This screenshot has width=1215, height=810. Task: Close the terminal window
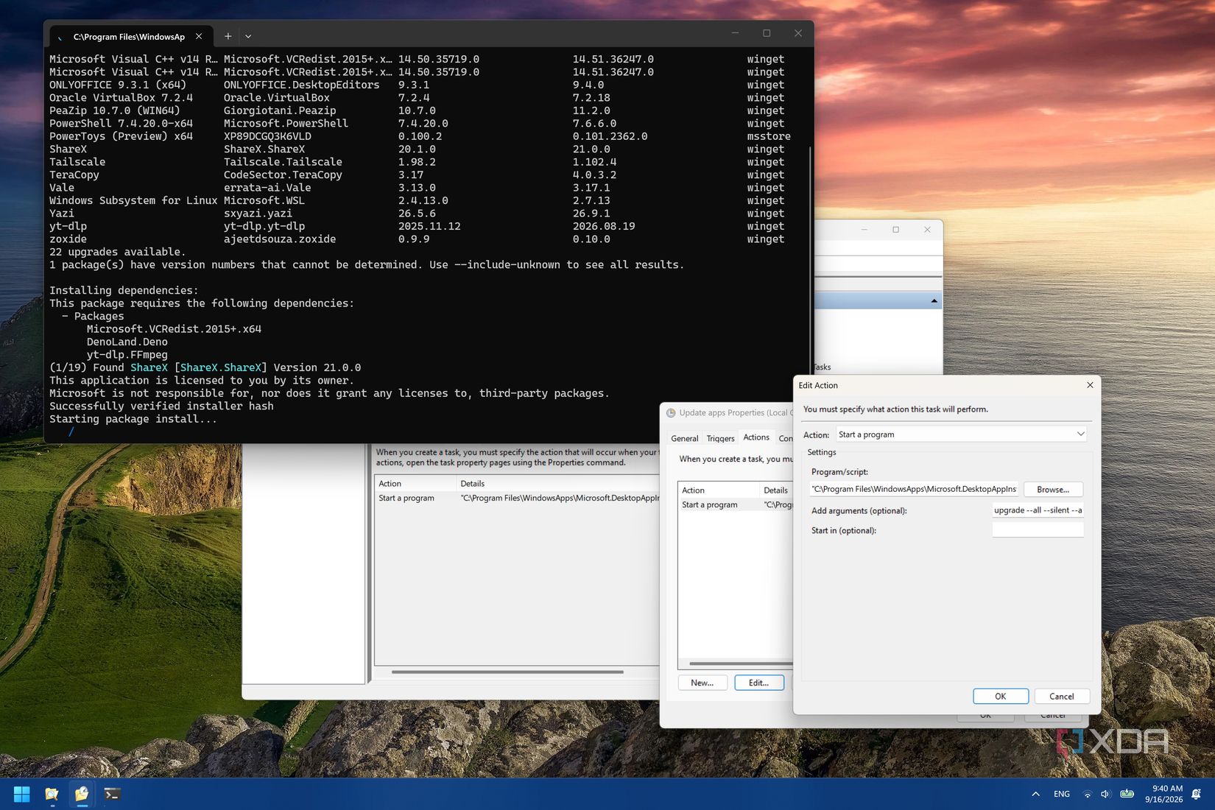[798, 33]
